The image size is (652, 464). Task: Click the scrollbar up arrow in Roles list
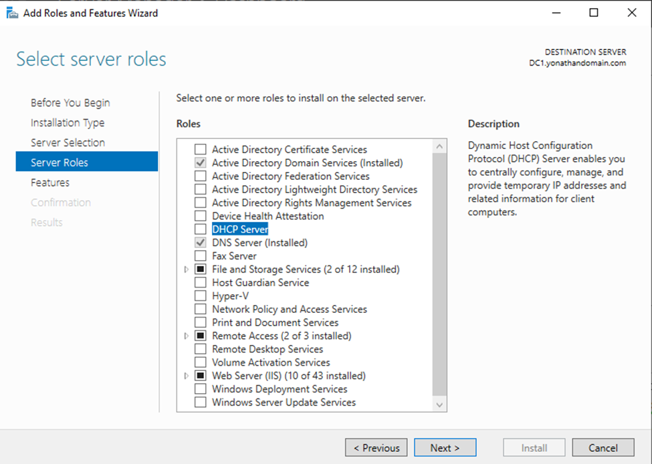click(439, 146)
